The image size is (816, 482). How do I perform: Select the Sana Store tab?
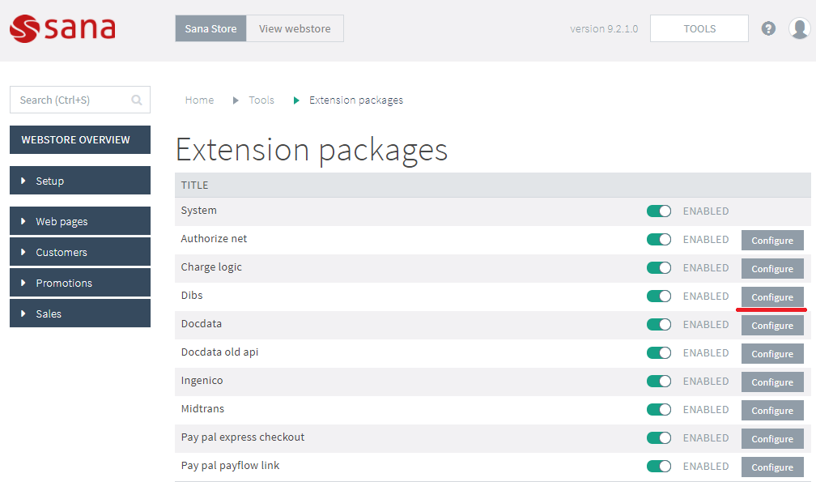click(210, 28)
